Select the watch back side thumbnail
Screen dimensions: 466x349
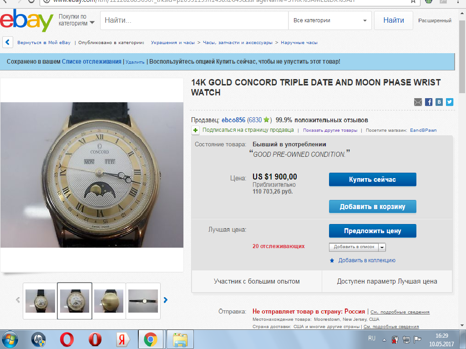(x=109, y=301)
